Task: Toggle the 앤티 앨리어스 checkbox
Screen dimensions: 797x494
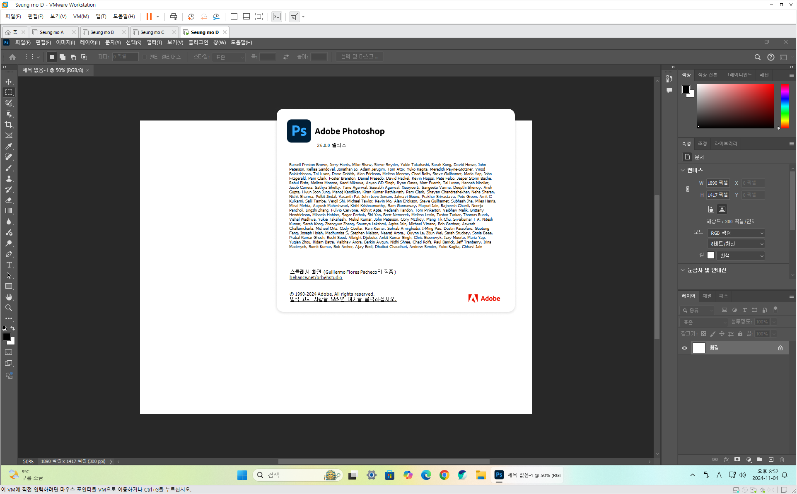Action: (x=145, y=57)
